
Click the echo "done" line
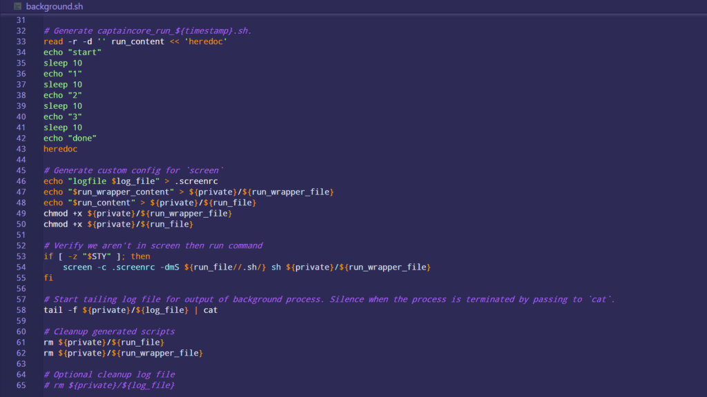pos(70,138)
